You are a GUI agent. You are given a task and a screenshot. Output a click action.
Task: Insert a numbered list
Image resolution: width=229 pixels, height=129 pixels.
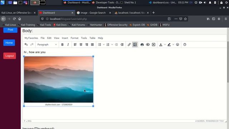click(108, 44)
